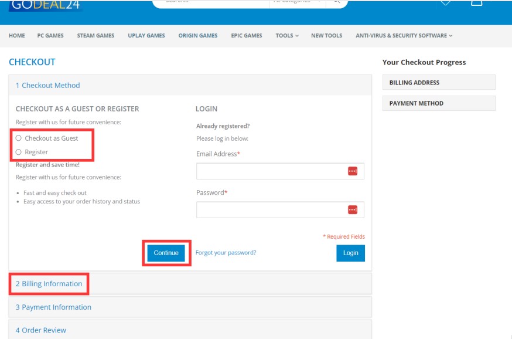This screenshot has height=339, width=512.
Task: Click password manager icon in Email Address field
Action: 352,171
